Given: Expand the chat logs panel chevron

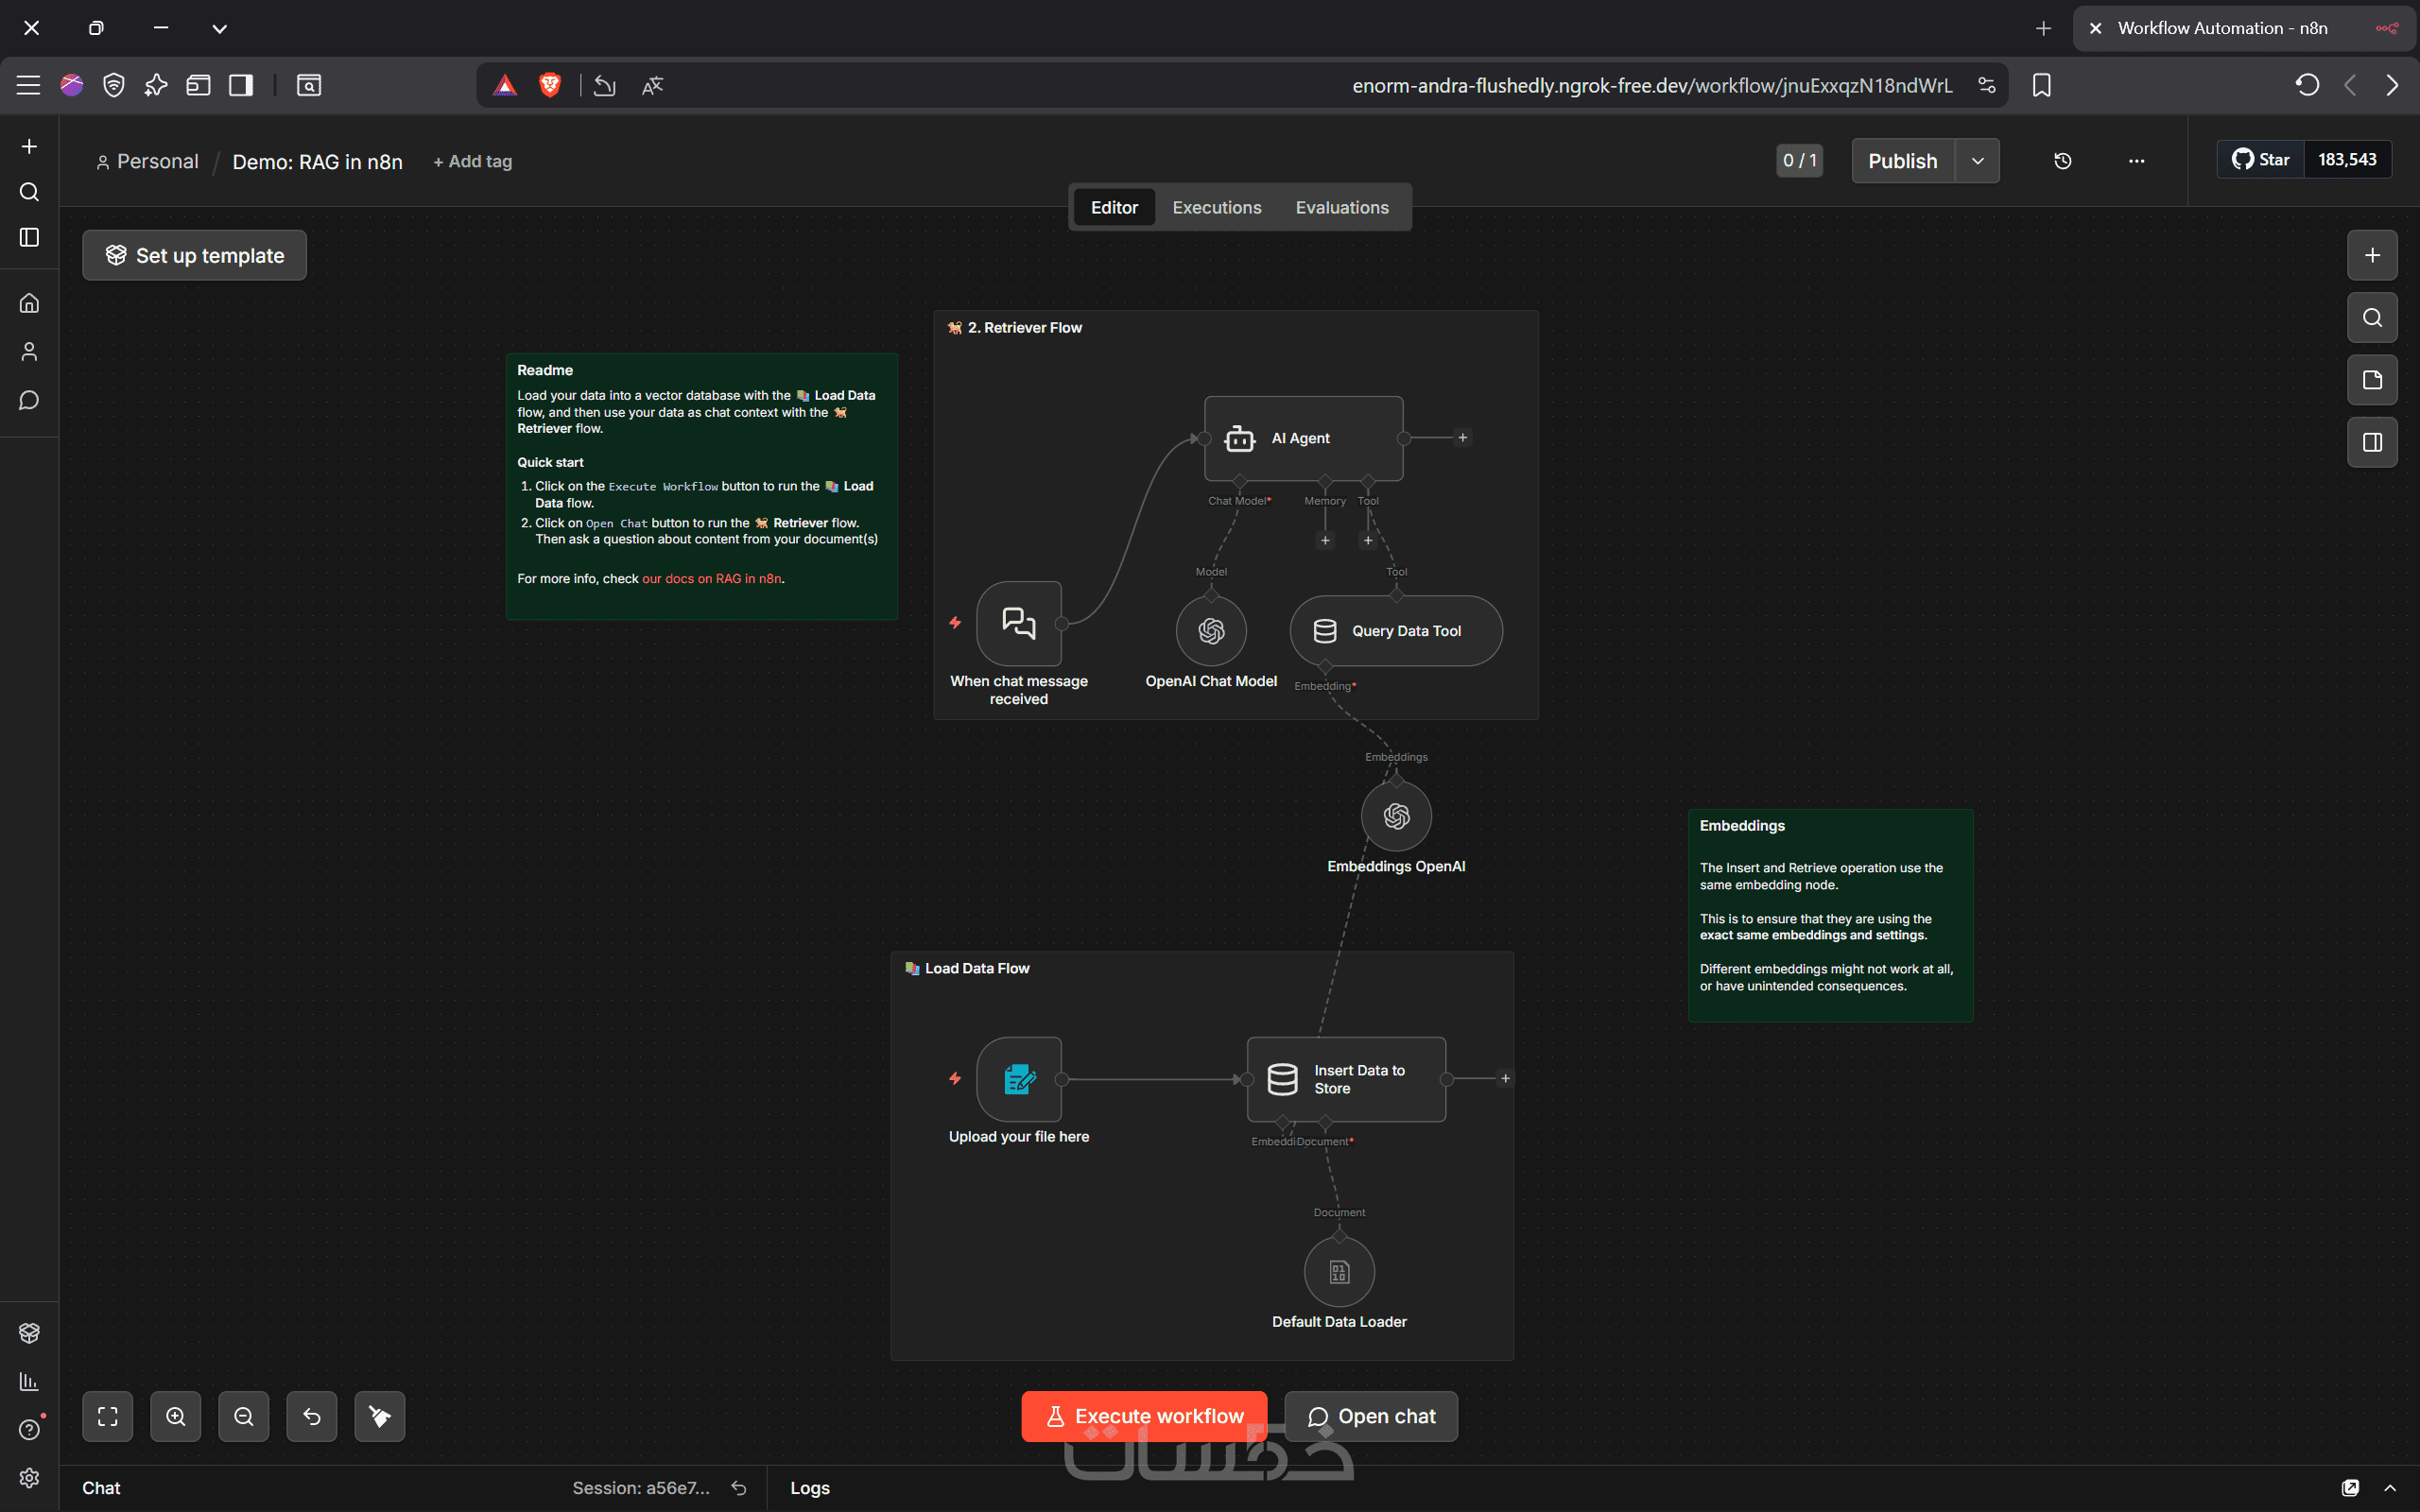Looking at the screenshot, I should [x=2390, y=1488].
